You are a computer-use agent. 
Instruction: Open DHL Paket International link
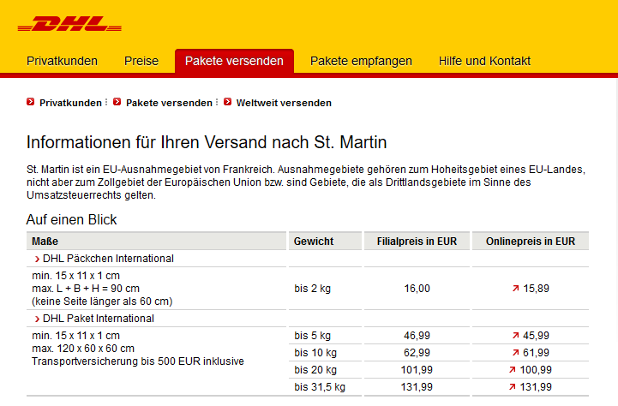pyautogui.click(x=98, y=318)
